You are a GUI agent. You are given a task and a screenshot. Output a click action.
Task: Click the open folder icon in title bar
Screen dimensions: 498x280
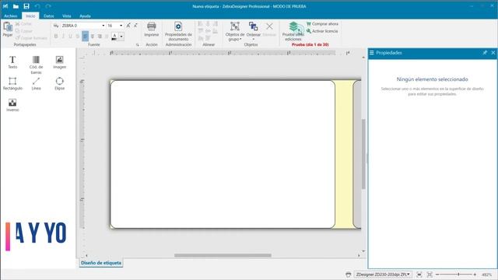tap(16, 6)
